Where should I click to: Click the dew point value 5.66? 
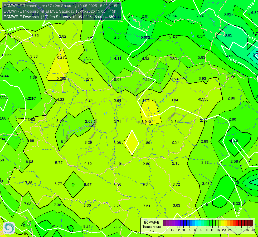click(x=30, y=141)
